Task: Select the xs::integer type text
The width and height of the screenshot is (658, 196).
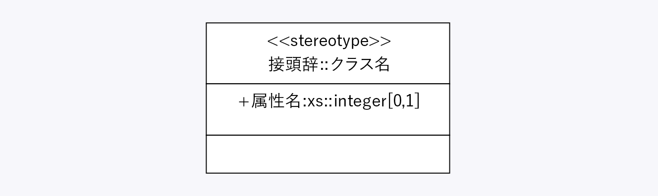Action: (347, 101)
